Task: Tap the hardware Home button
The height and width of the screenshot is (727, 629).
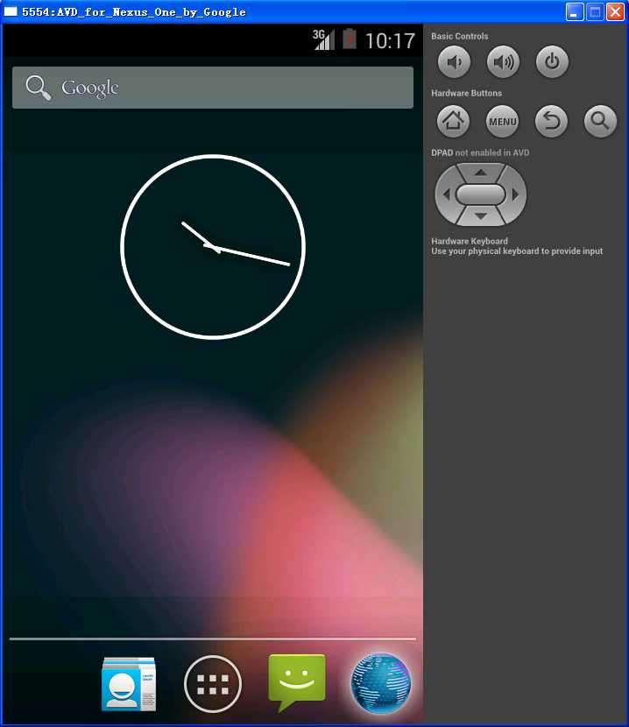Action: pyautogui.click(x=453, y=122)
